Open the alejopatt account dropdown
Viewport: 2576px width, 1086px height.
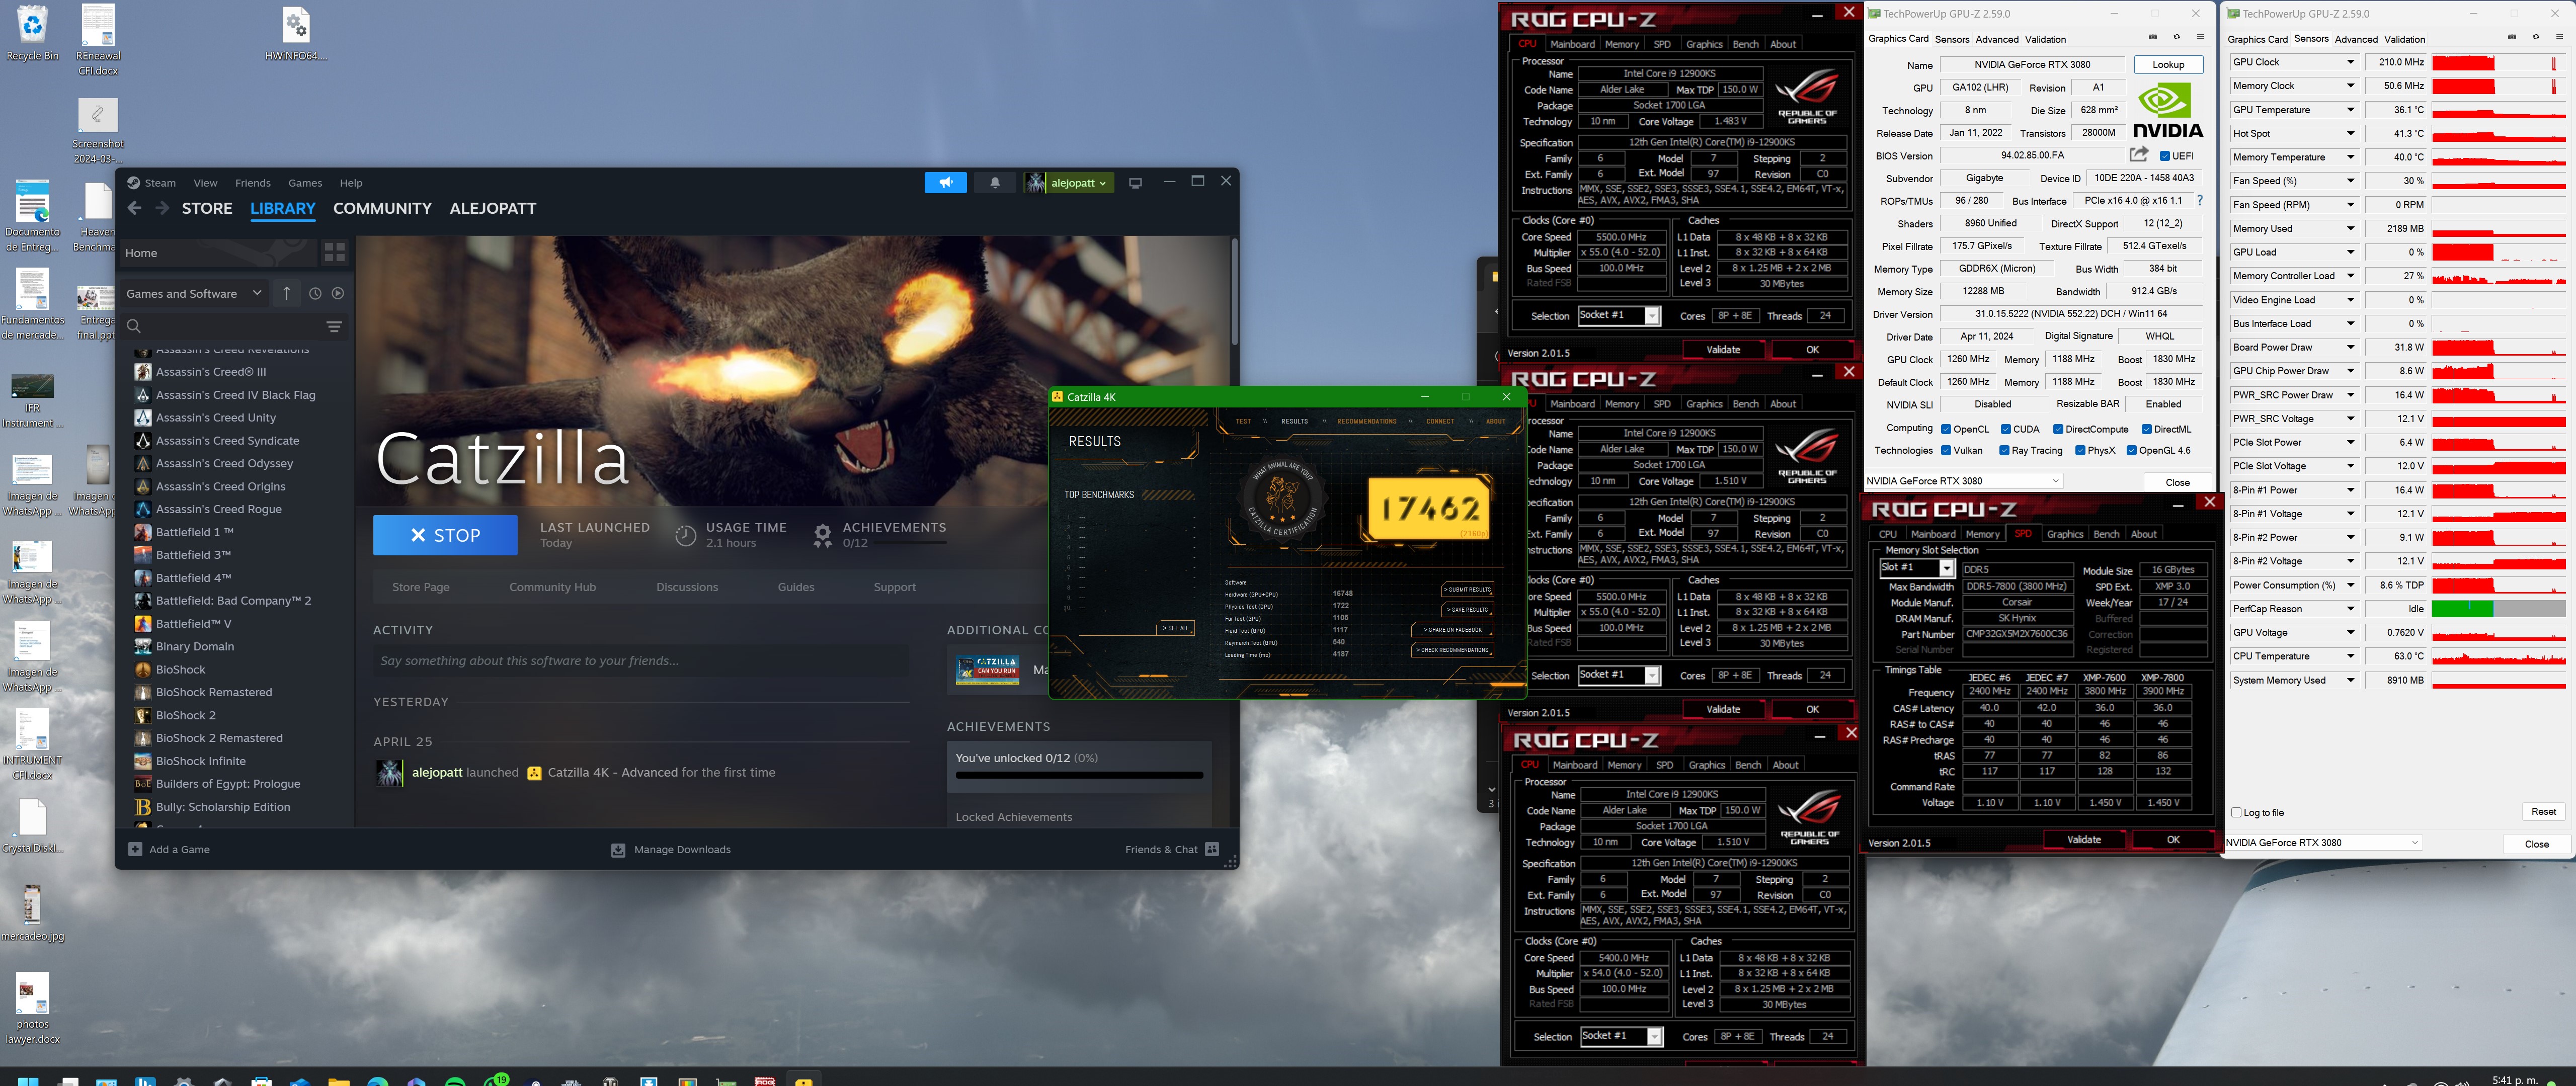point(1069,182)
